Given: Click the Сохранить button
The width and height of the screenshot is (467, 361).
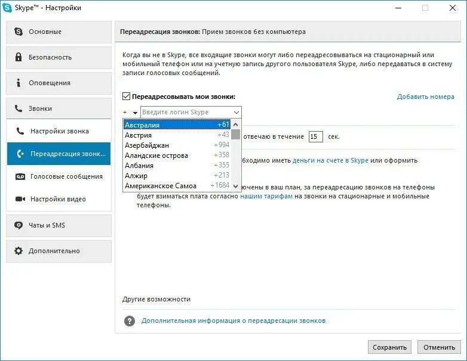Looking at the screenshot, I should click(x=389, y=347).
